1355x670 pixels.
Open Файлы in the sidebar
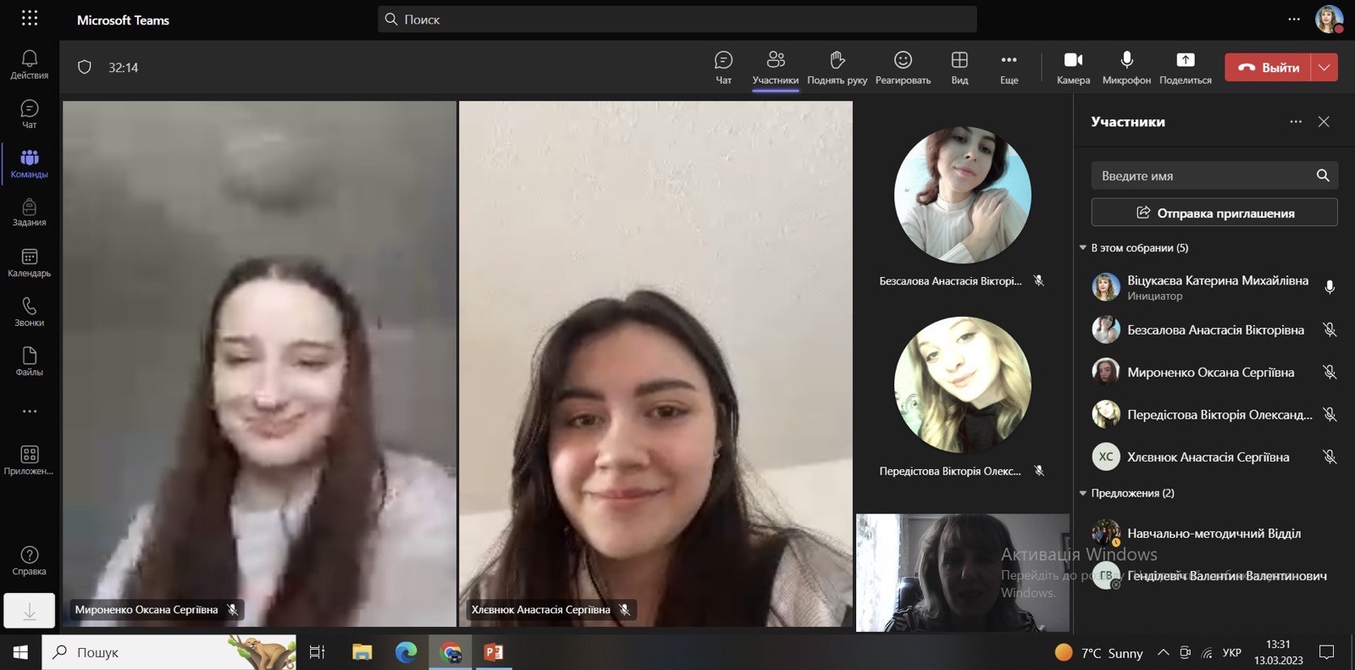pos(30,361)
